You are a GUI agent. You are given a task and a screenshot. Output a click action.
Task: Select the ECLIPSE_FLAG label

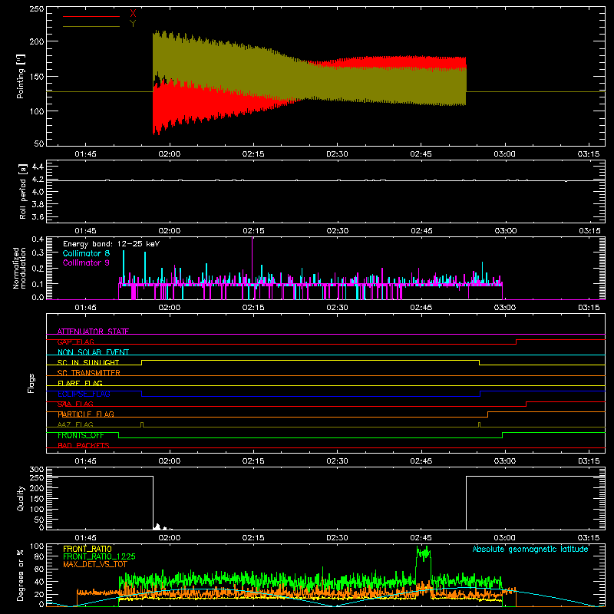click(x=84, y=394)
